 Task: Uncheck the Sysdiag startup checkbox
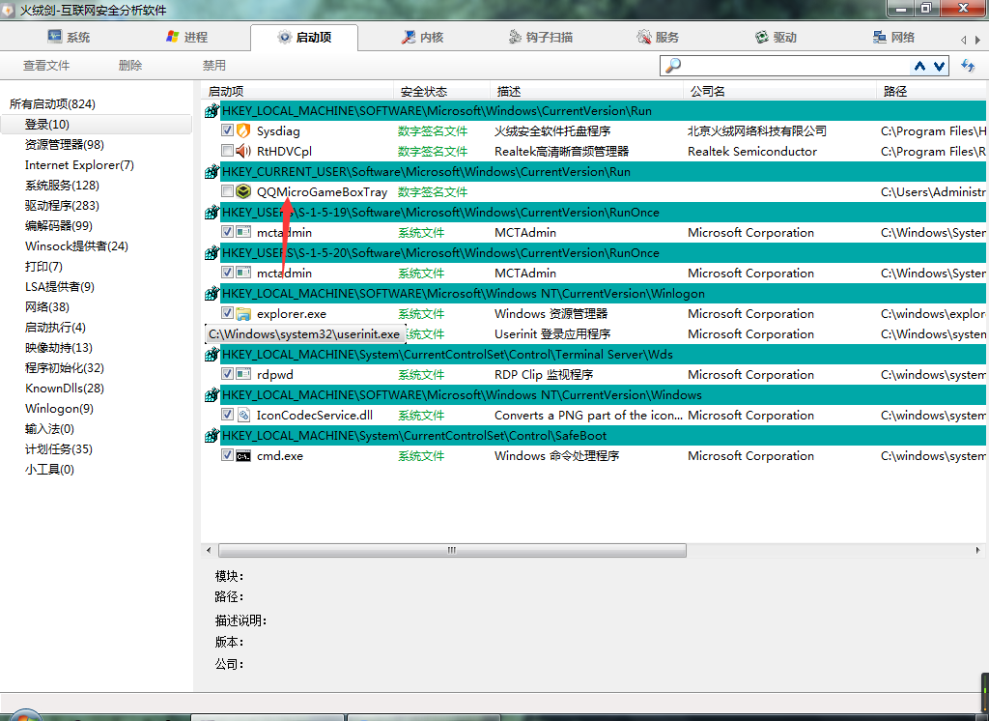[227, 130]
